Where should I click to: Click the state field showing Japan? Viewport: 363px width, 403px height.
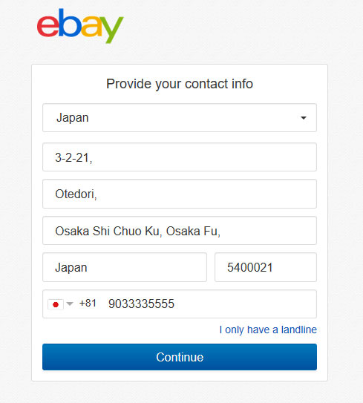(x=125, y=267)
